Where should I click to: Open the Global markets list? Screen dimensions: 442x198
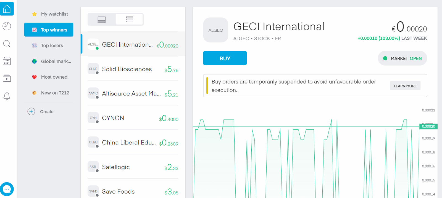[x=56, y=61]
